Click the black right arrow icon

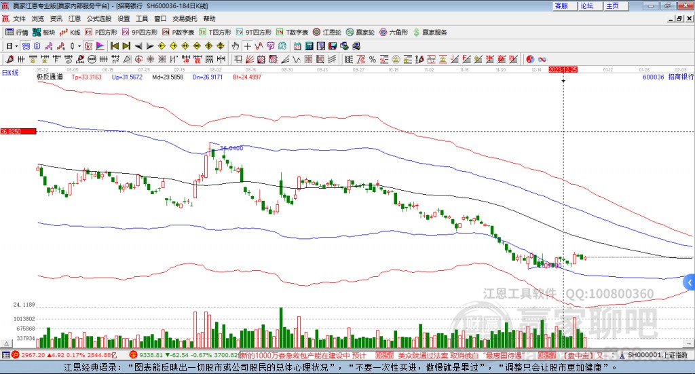pos(150,46)
